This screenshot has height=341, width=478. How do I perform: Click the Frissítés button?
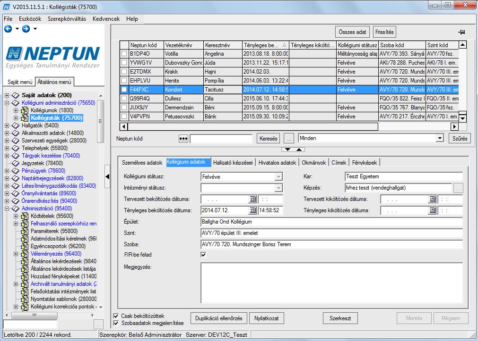tap(384, 32)
